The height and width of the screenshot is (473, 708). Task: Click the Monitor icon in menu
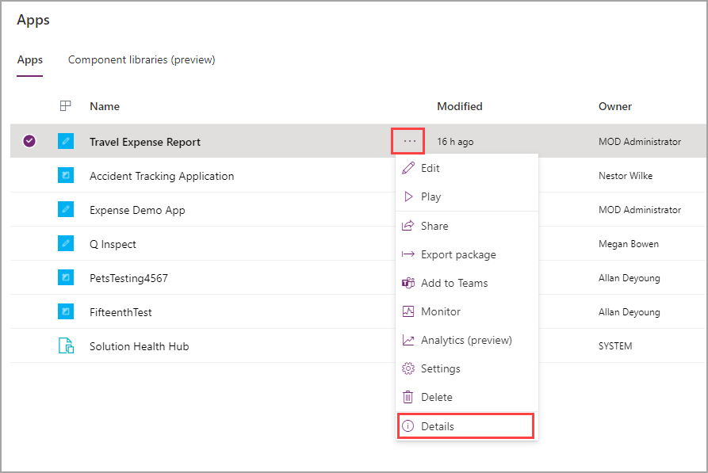(408, 311)
